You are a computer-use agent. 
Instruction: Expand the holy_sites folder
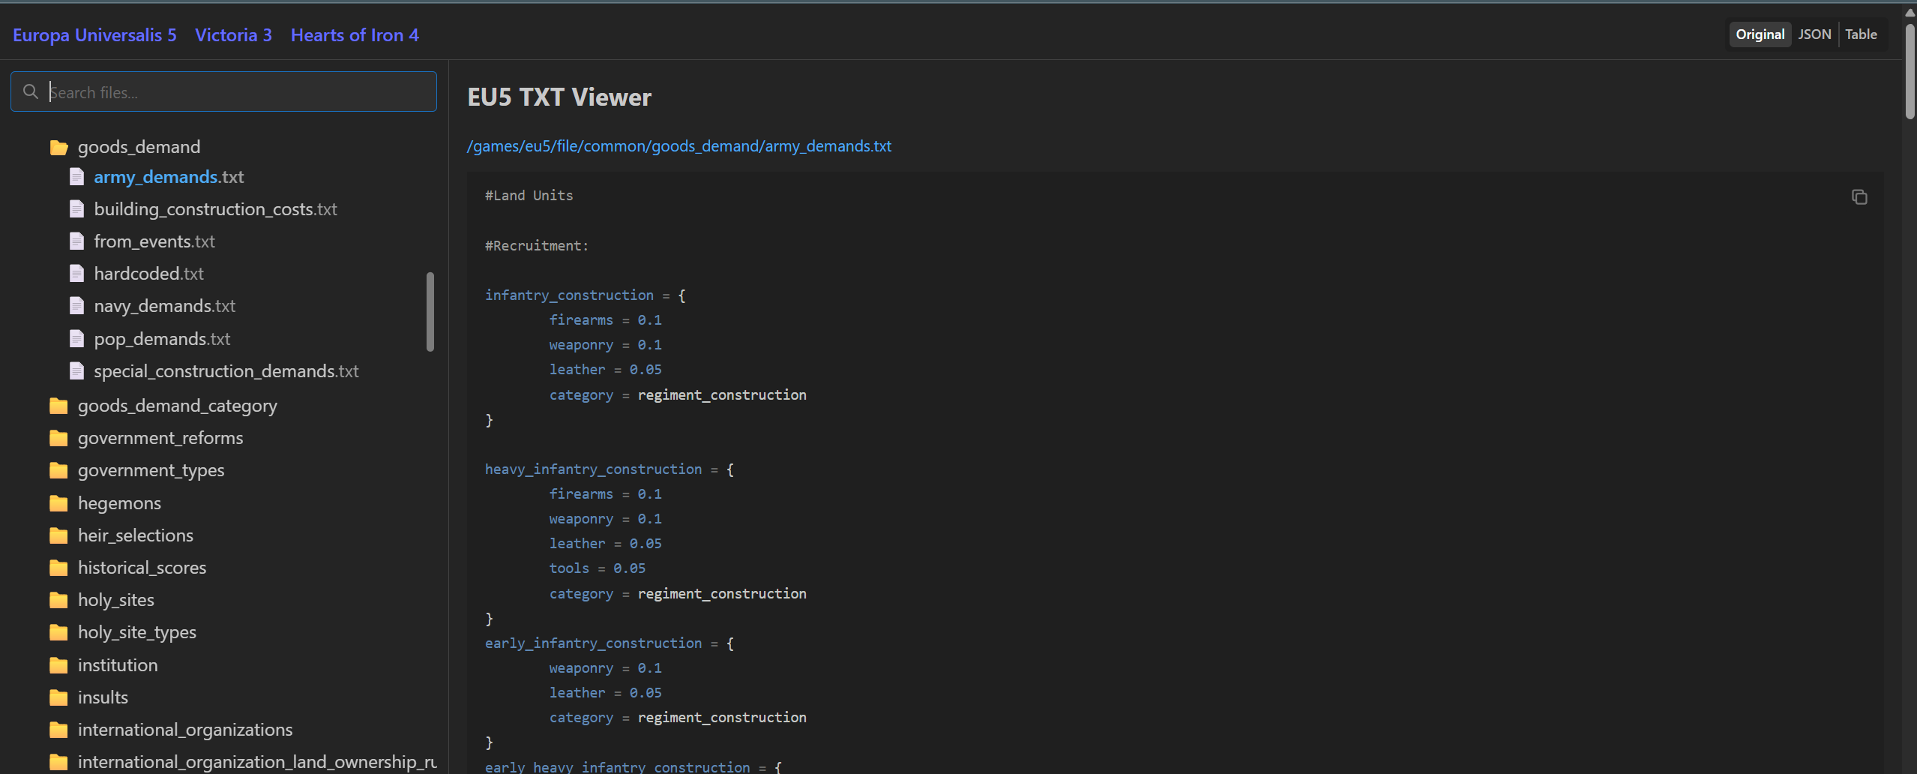(x=116, y=600)
